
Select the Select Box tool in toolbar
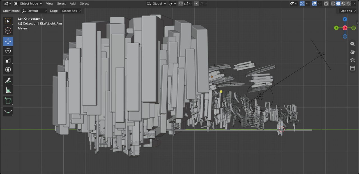coord(8,21)
